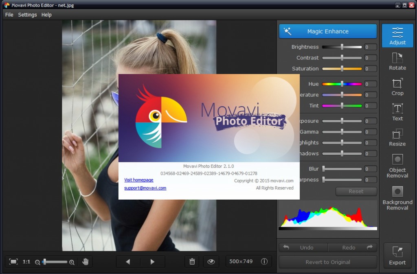Open the File menu
This screenshot has height=274, width=417.
click(9, 15)
